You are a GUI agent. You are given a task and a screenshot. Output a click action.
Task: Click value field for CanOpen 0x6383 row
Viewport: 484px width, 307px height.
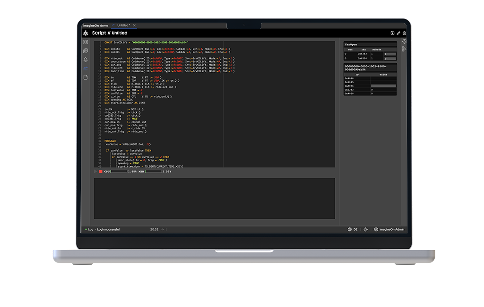[389, 54]
